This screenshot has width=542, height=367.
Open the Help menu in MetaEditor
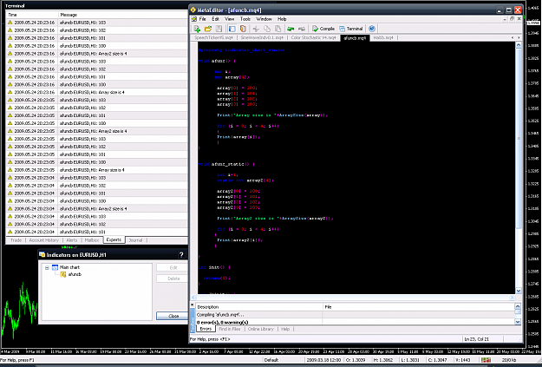282,19
